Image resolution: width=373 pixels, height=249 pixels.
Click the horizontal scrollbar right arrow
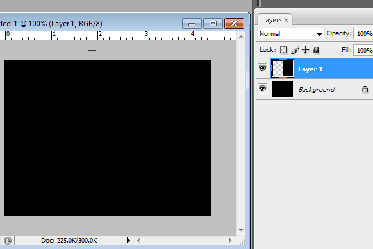click(x=230, y=241)
